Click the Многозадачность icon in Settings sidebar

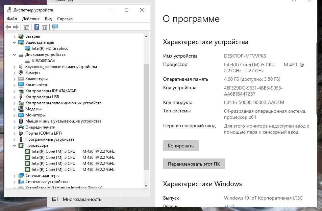55,199
